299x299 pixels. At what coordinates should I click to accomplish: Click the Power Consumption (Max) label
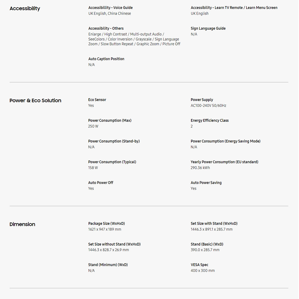(x=110, y=120)
